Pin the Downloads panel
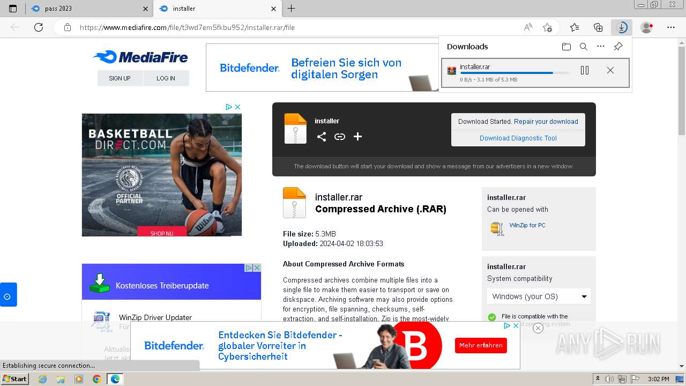 tap(618, 47)
